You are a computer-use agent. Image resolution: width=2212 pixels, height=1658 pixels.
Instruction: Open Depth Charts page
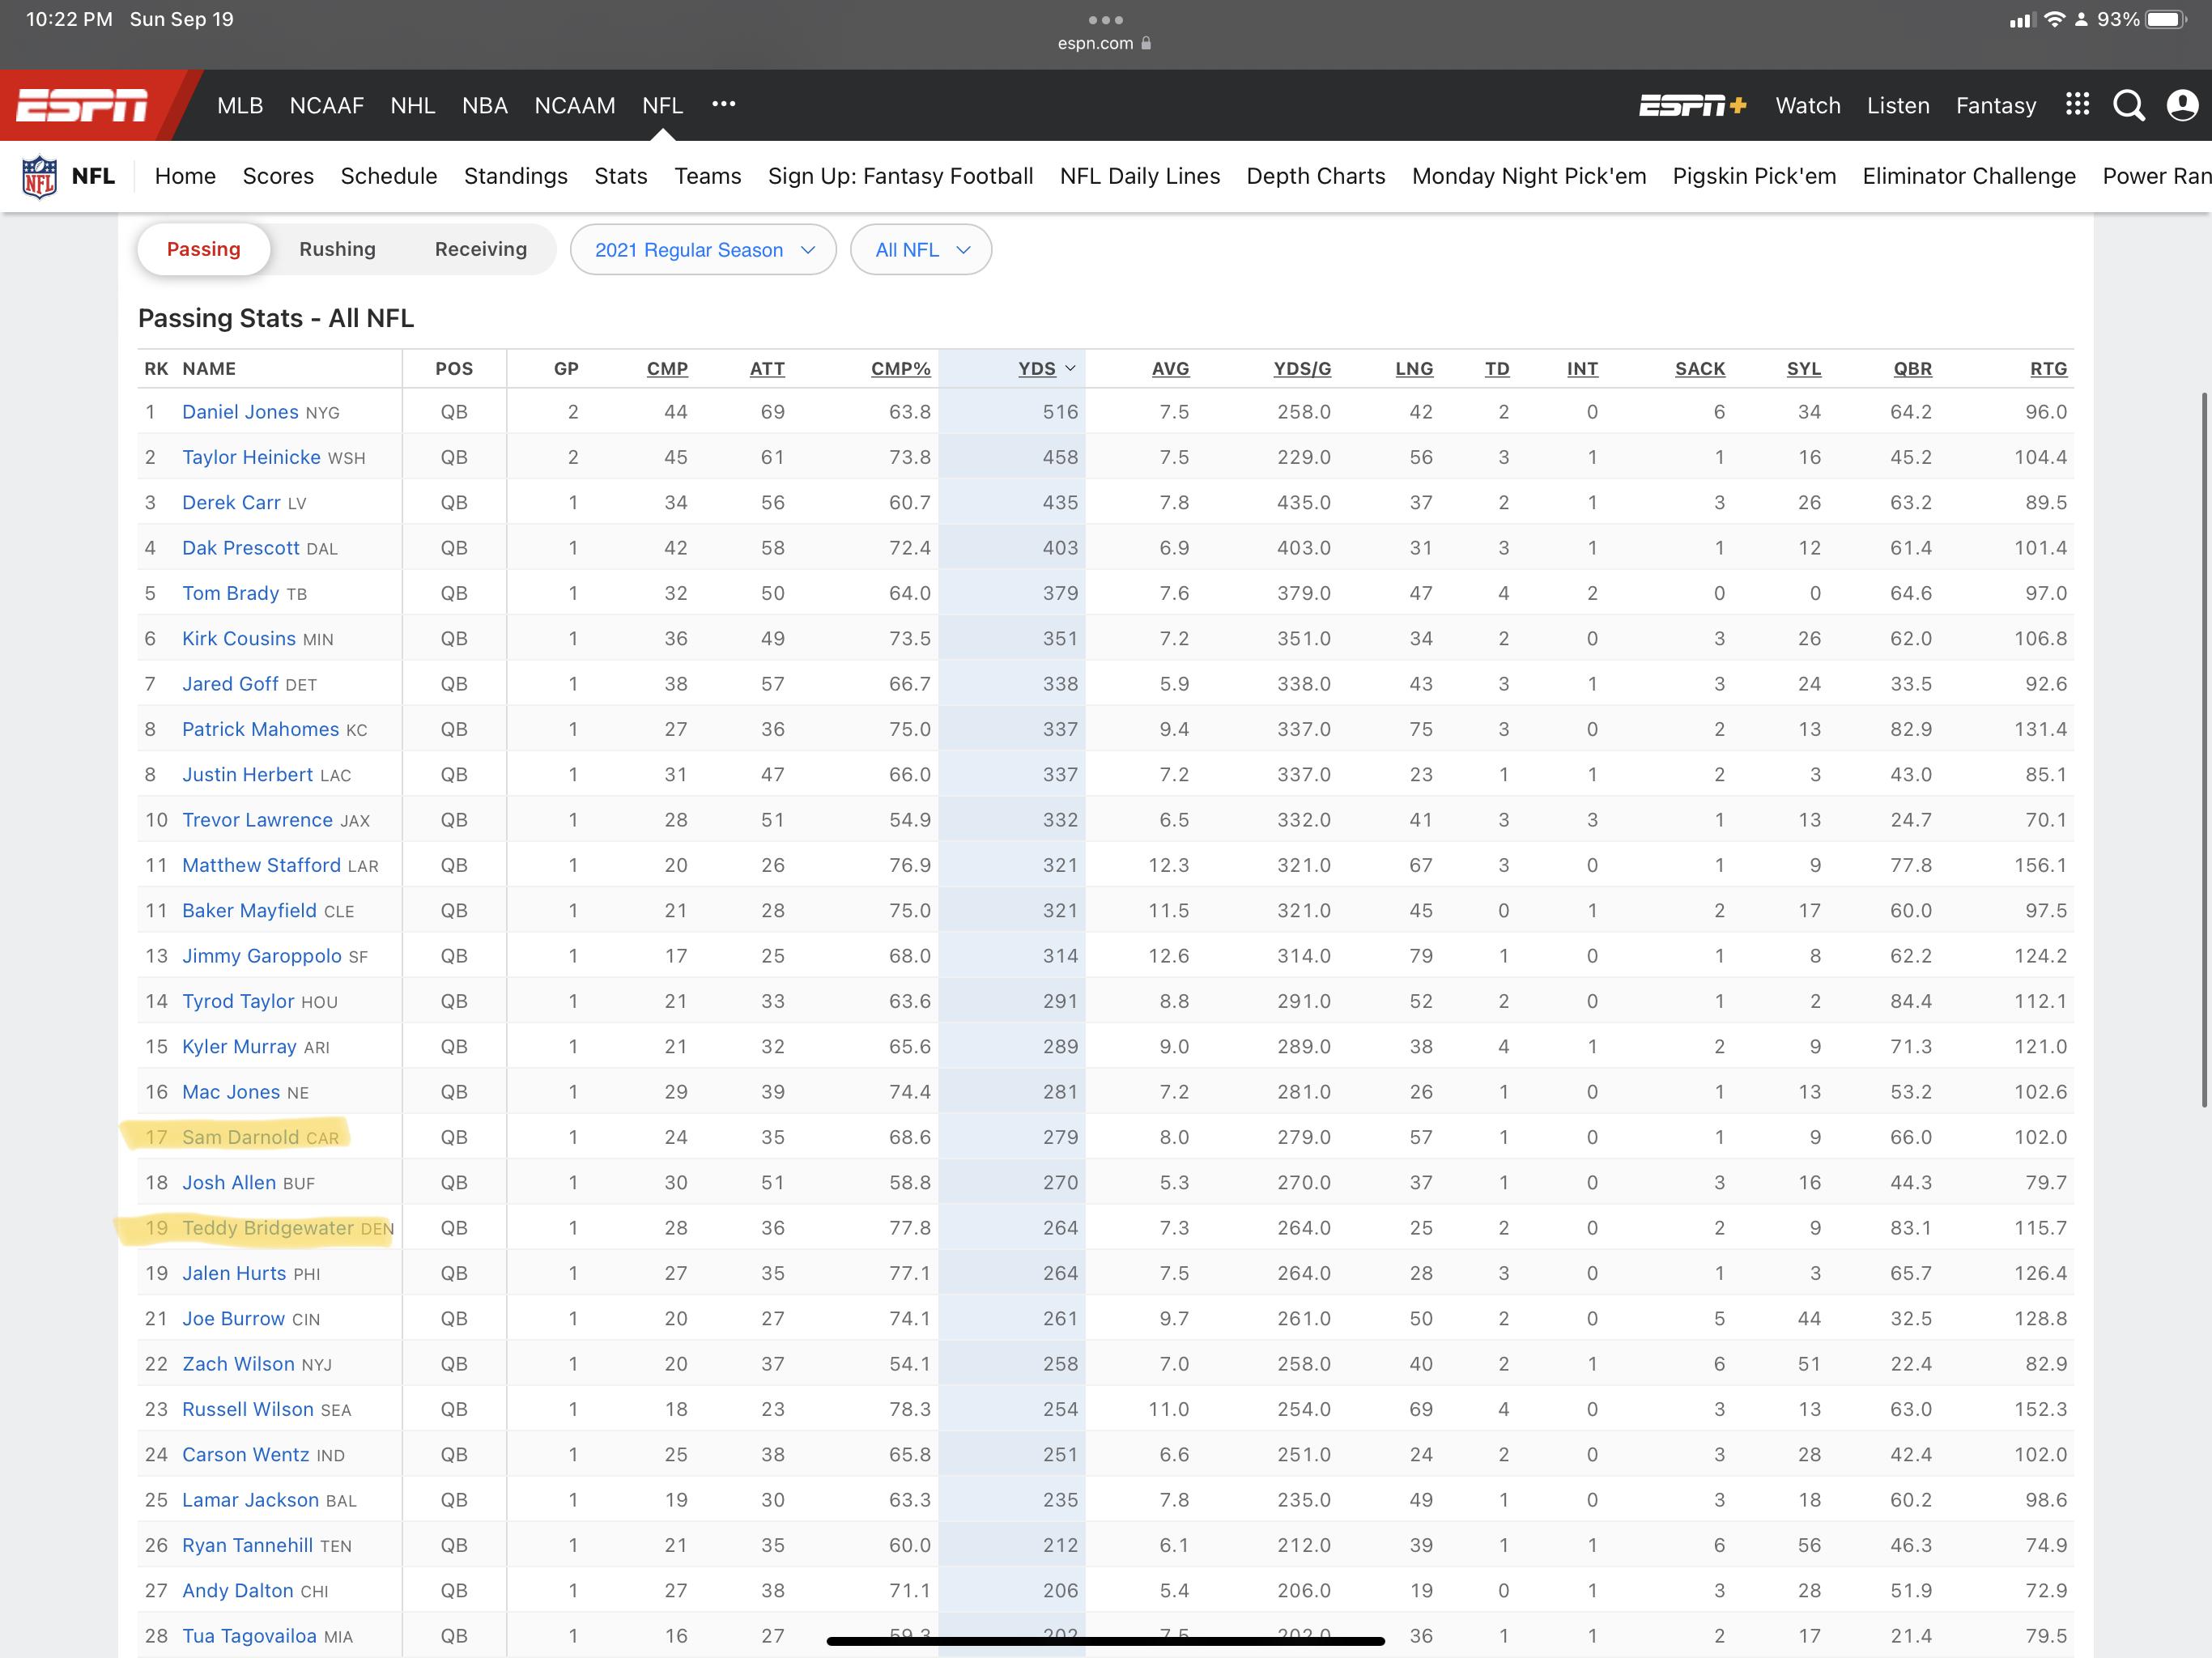[1315, 176]
